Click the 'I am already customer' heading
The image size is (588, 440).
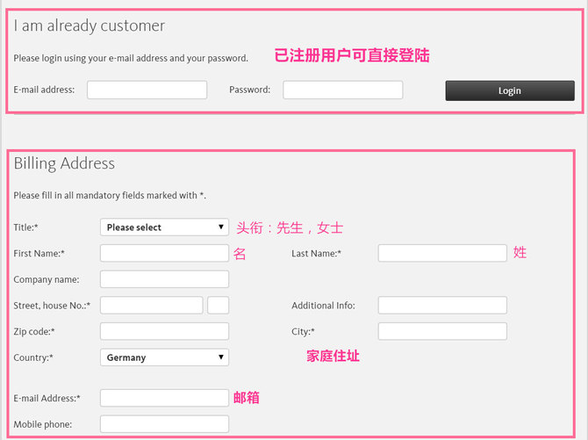[x=90, y=25]
